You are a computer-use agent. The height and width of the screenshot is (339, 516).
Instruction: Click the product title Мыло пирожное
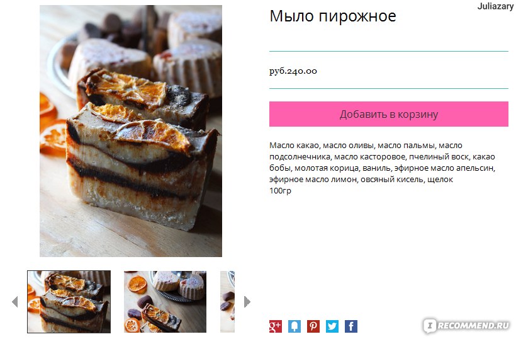[x=333, y=16]
